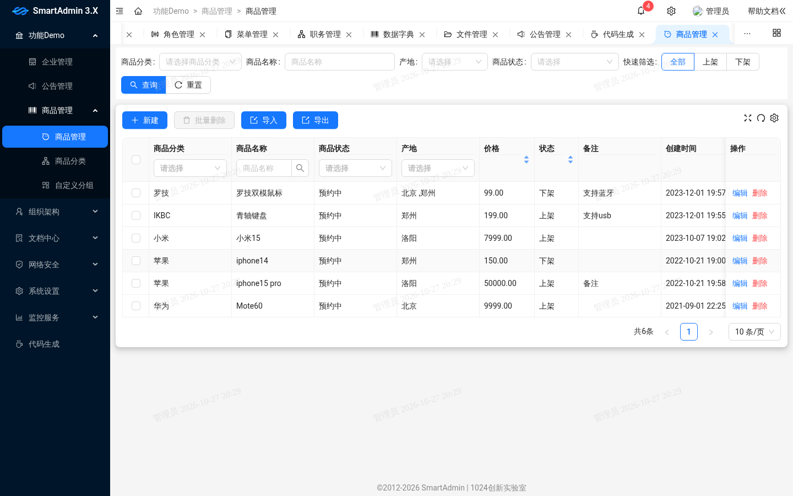Click the 新建 button

coord(145,120)
